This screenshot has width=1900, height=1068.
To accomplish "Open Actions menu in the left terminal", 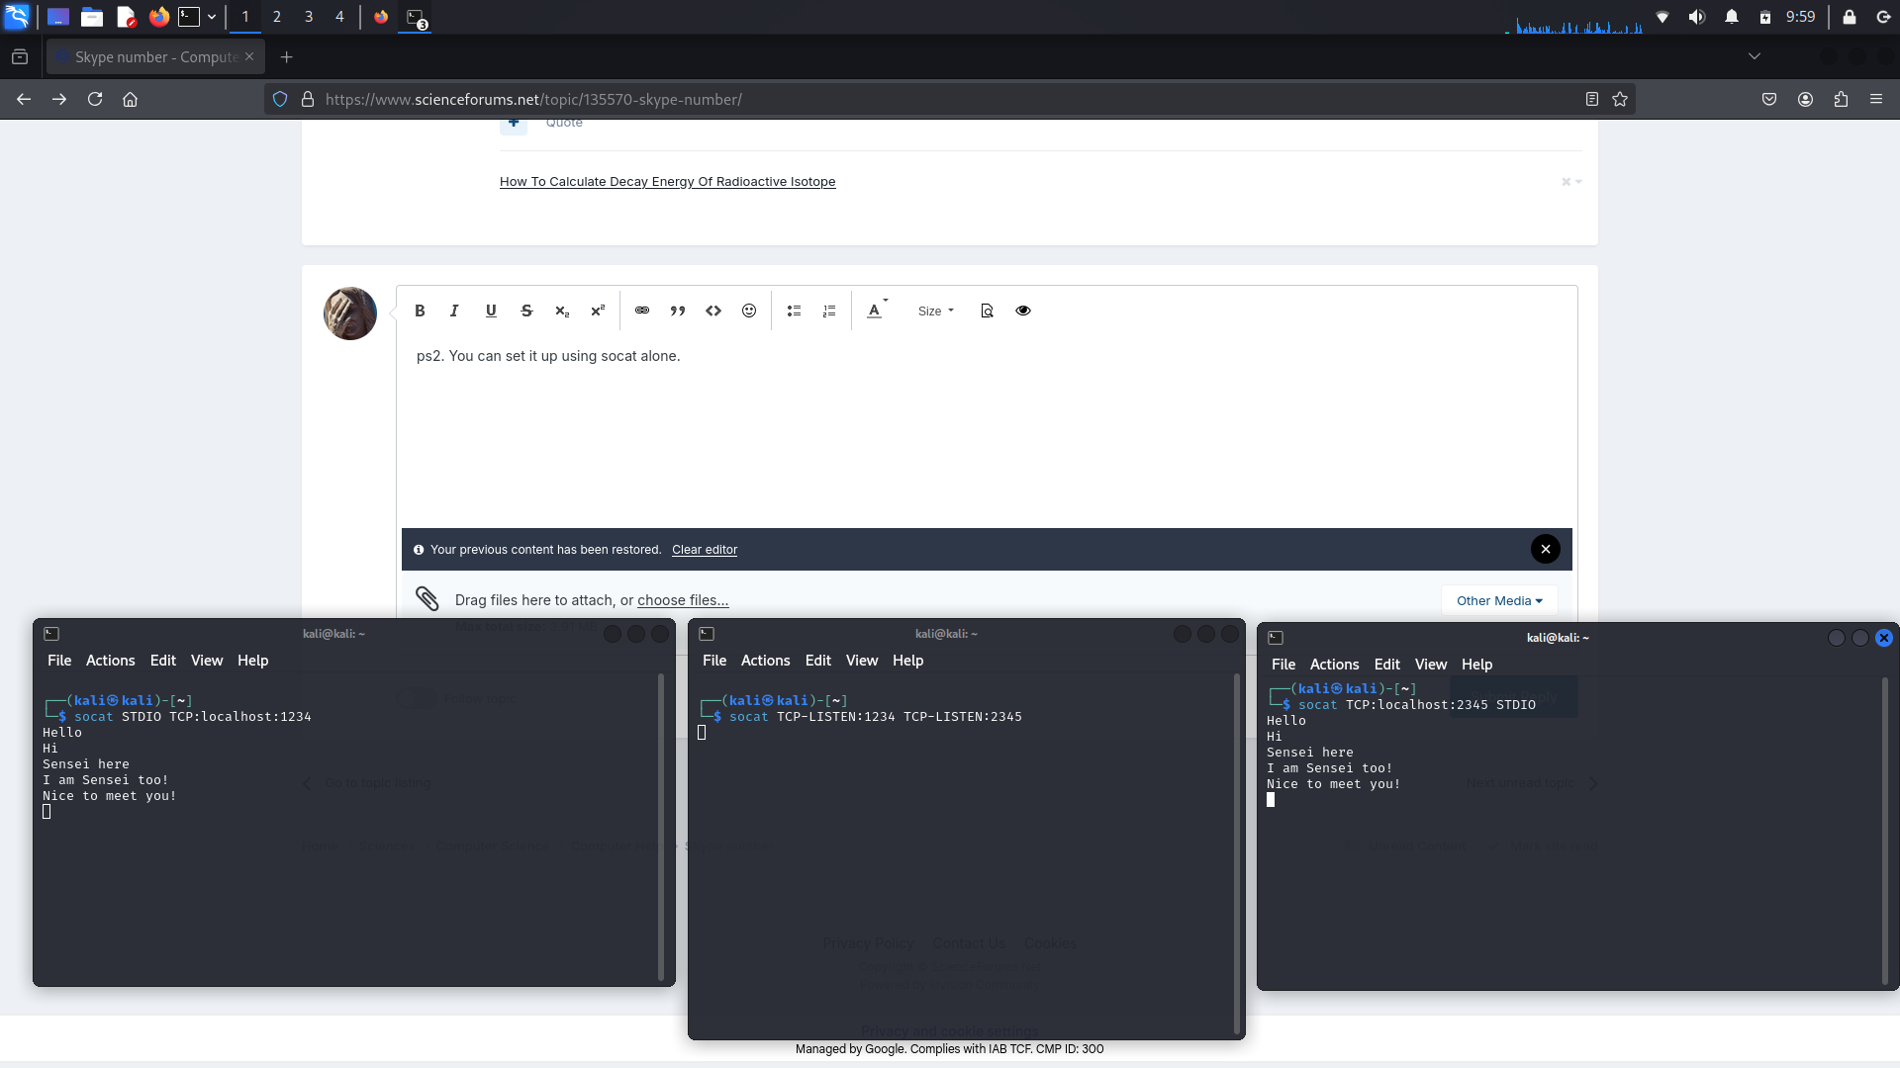I will click(x=110, y=661).
